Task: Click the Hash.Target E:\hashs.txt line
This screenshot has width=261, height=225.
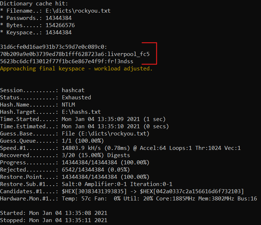Action: 51,112
